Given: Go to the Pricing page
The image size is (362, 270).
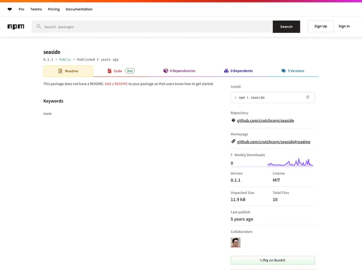Looking at the screenshot, I should [x=54, y=9].
